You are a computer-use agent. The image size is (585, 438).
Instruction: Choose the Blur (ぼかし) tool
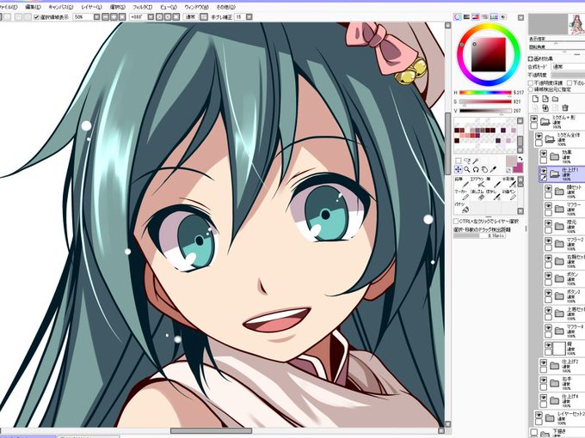pyautogui.click(x=492, y=195)
